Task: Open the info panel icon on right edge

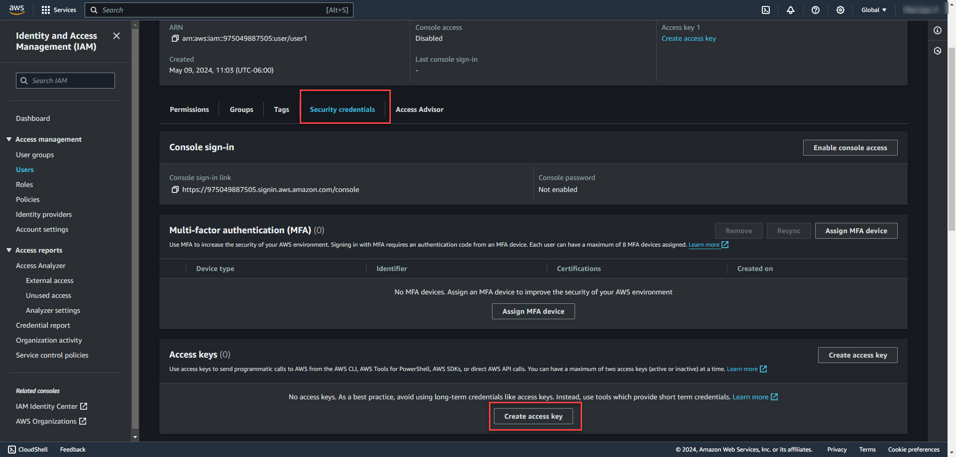Action: pos(938,31)
